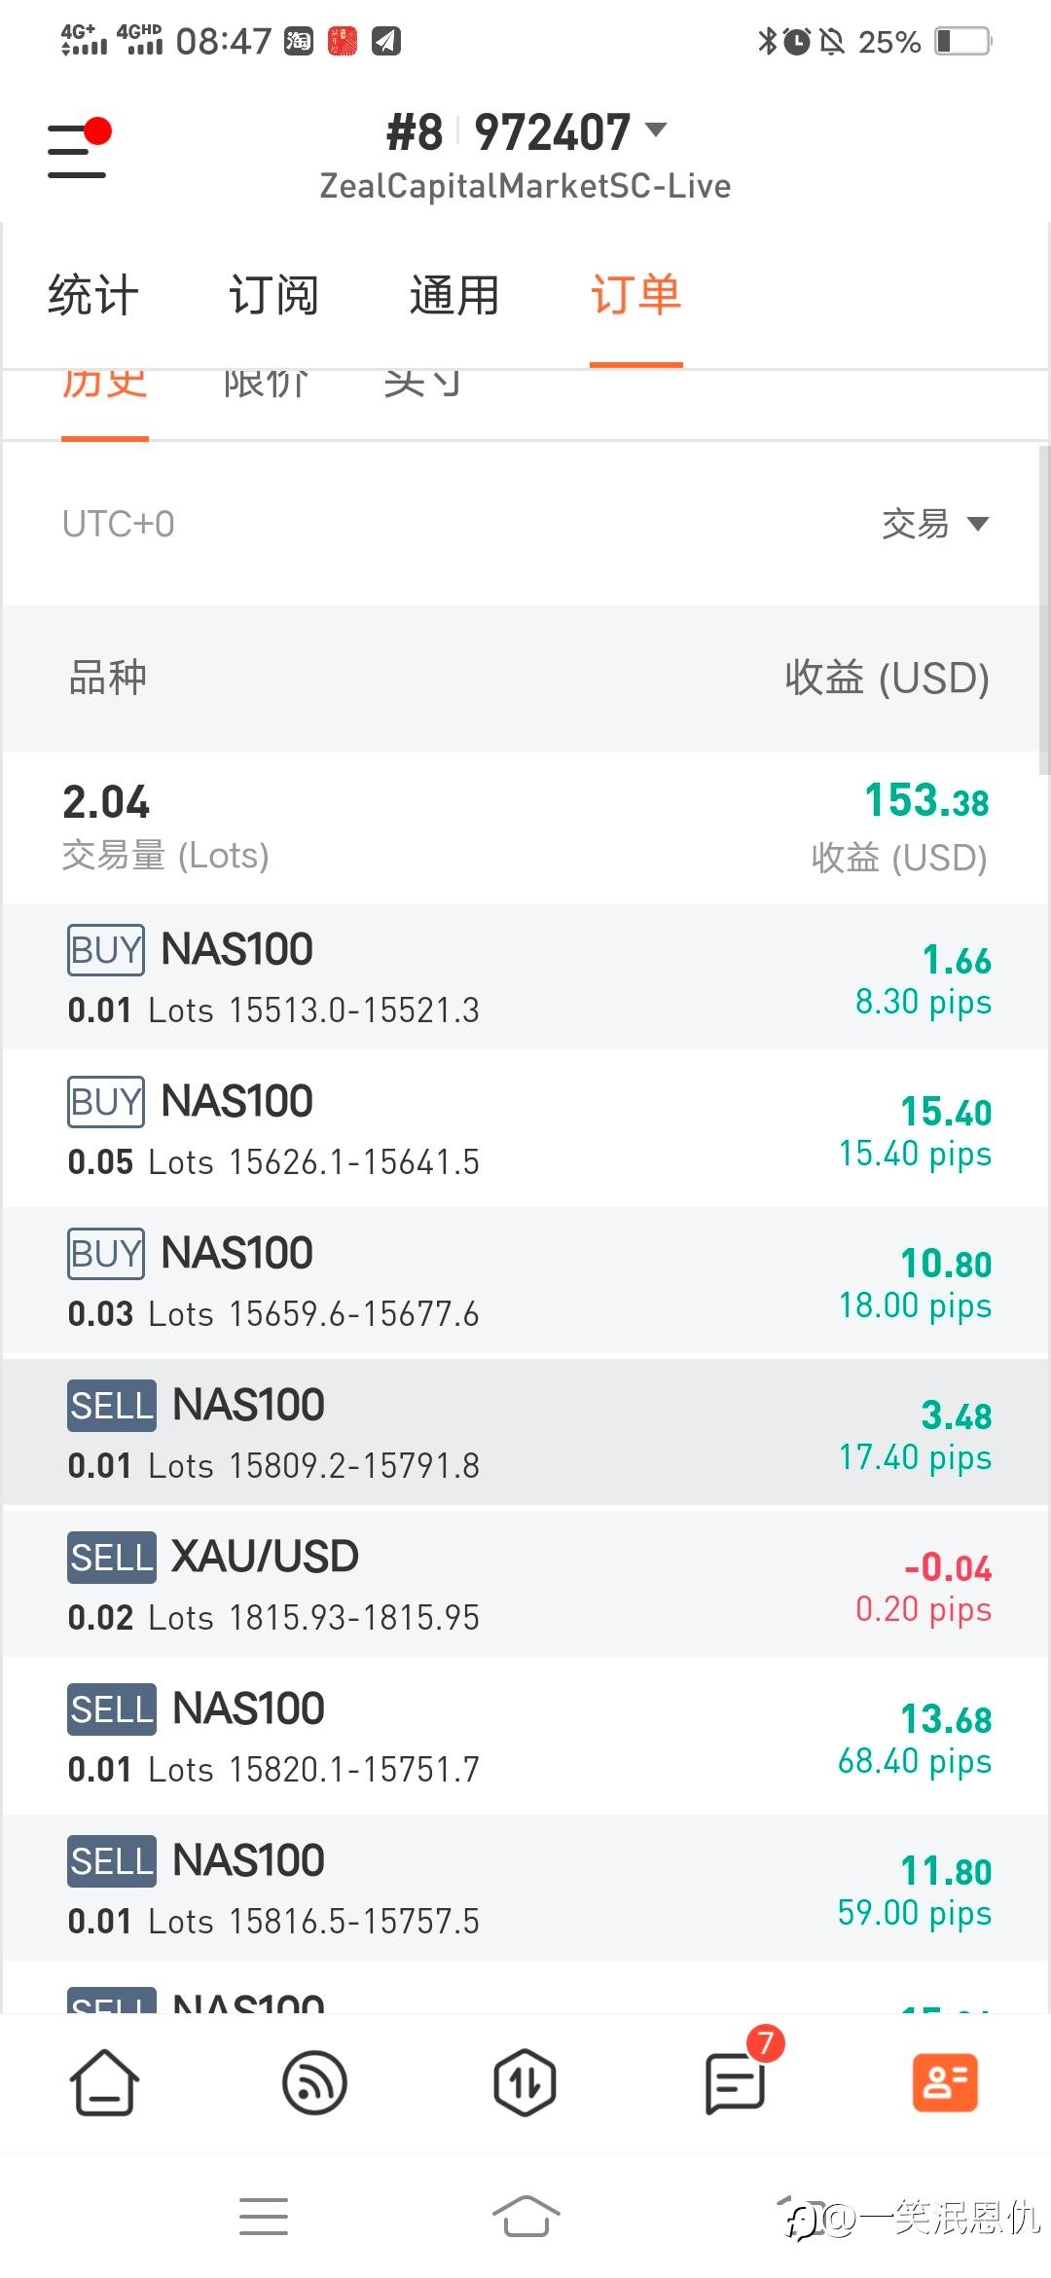Image resolution: width=1051 pixels, height=2278 pixels.
Task: Switch to the 订阅 tab
Action: [x=273, y=295]
